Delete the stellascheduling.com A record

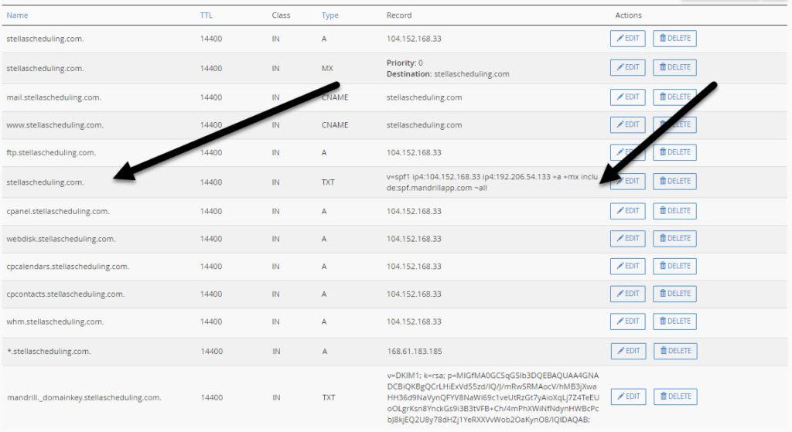pyautogui.click(x=674, y=39)
